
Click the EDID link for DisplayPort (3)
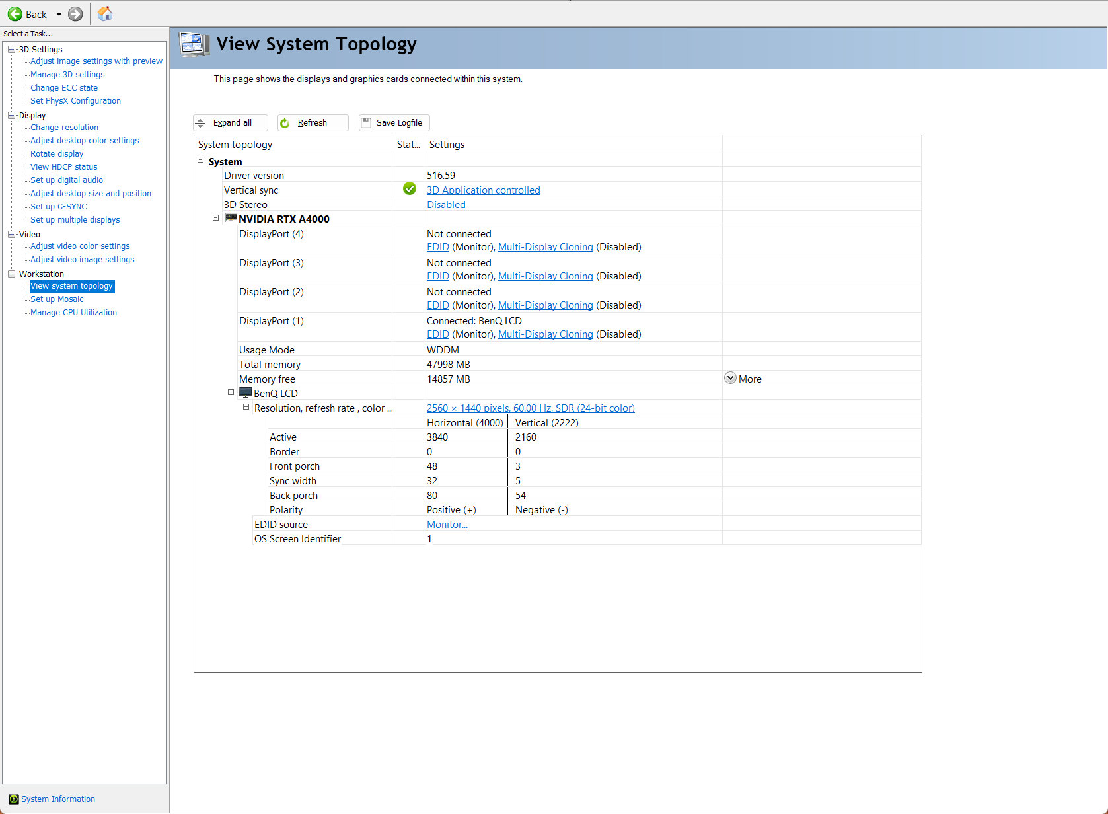(x=438, y=276)
